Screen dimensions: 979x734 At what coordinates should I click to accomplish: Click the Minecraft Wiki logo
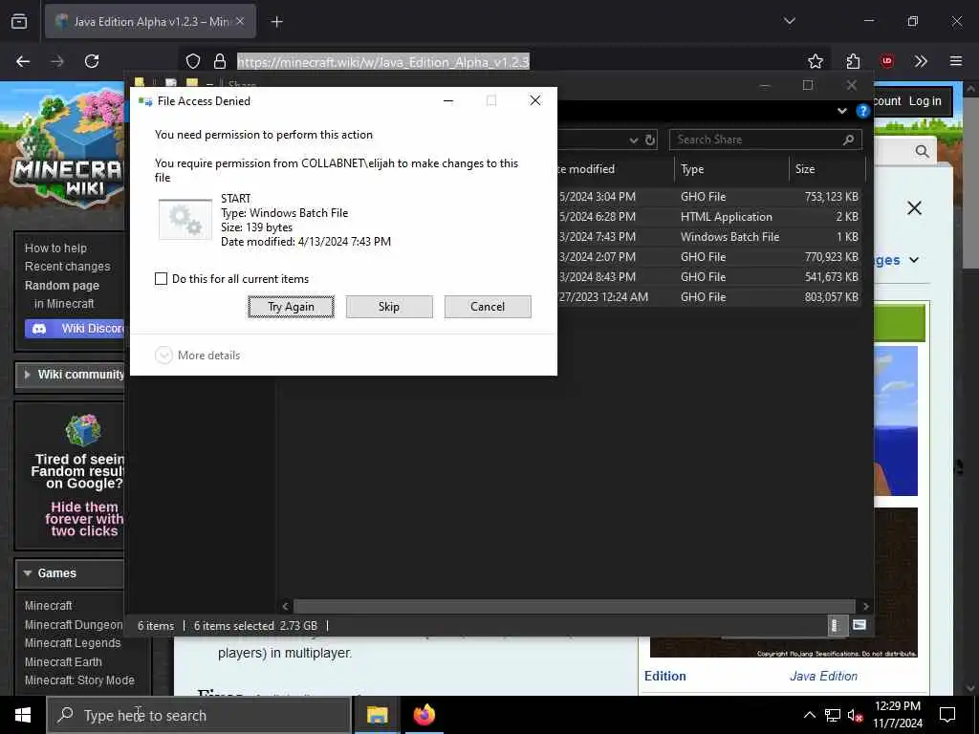(x=68, y=150)
